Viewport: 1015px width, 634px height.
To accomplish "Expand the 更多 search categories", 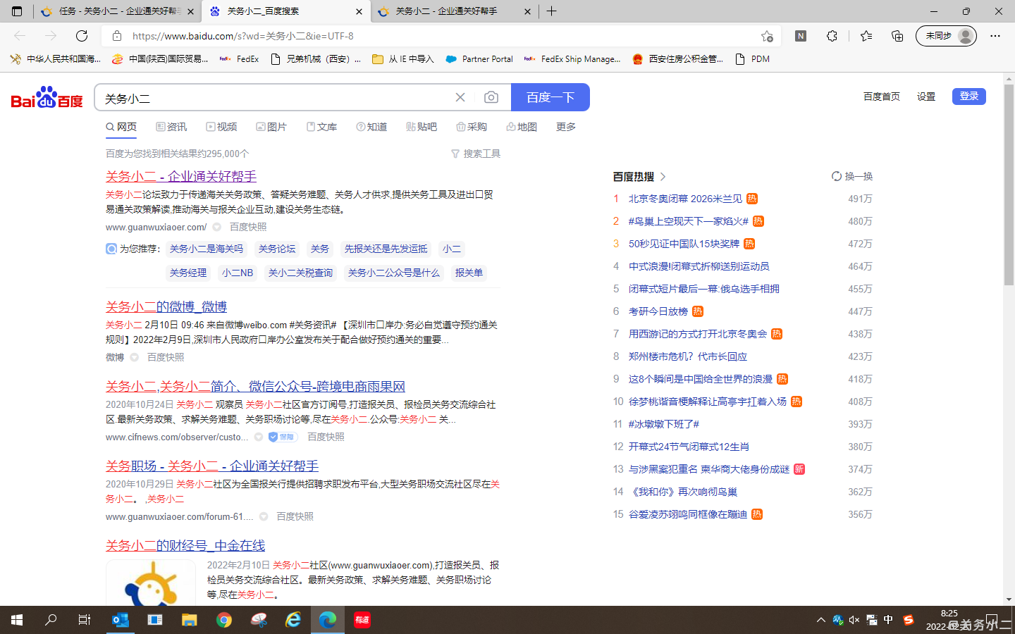I will (566, 127).
